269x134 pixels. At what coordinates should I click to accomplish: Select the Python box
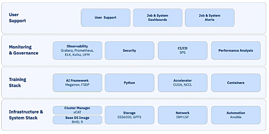click(129, 83)
